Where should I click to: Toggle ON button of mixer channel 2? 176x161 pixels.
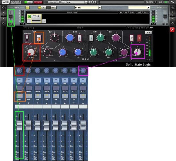[x=28, y=96]
